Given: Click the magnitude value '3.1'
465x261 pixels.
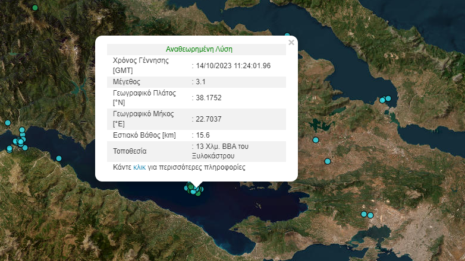Looking at the screenshot, I should pos(200,82).
